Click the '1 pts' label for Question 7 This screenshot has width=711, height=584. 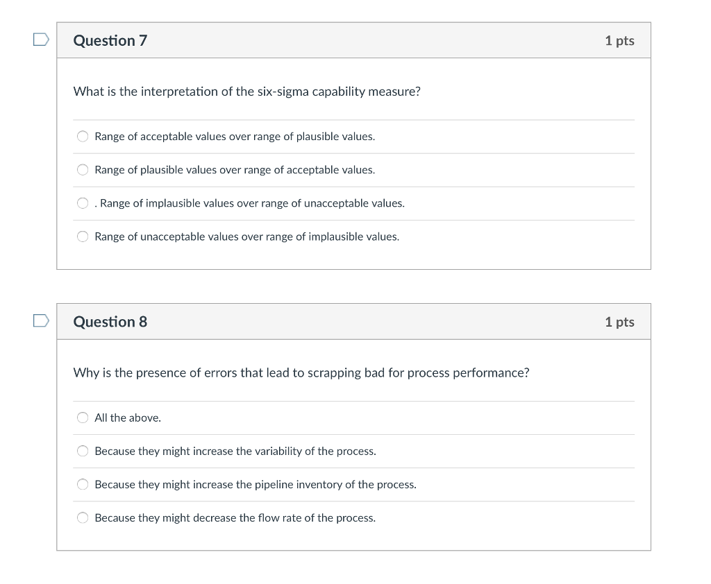(621, 40)
